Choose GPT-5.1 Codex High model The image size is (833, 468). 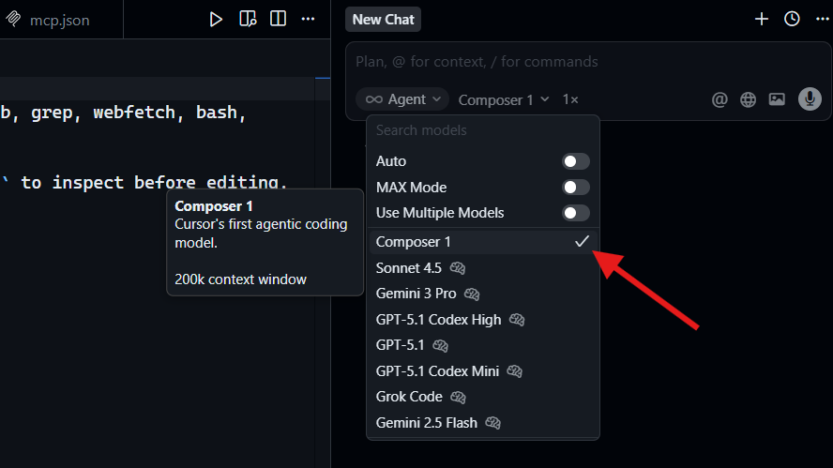coord(438,320)
